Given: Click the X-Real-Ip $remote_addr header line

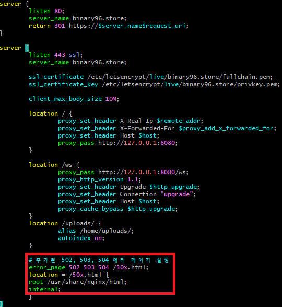Looking at the screenshot, I should pyautogui.click(x=131, y=121).
